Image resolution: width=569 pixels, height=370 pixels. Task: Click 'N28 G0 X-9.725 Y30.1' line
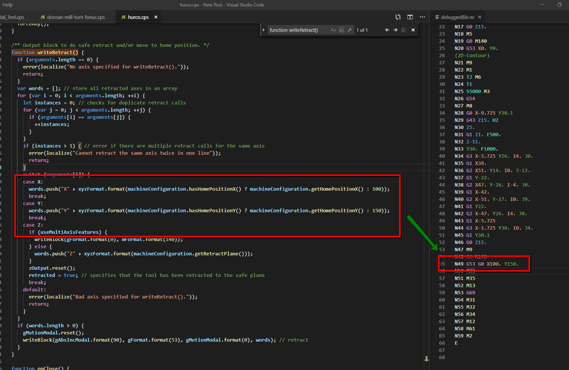[x=483, y=113]
